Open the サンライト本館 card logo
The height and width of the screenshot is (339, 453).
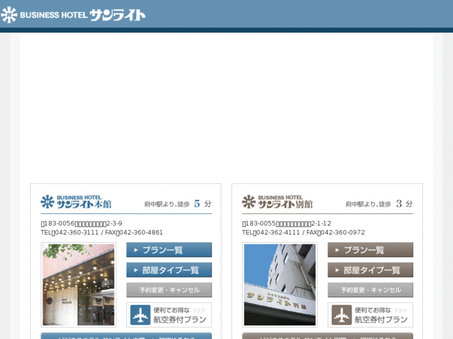[x=76, y=202]
